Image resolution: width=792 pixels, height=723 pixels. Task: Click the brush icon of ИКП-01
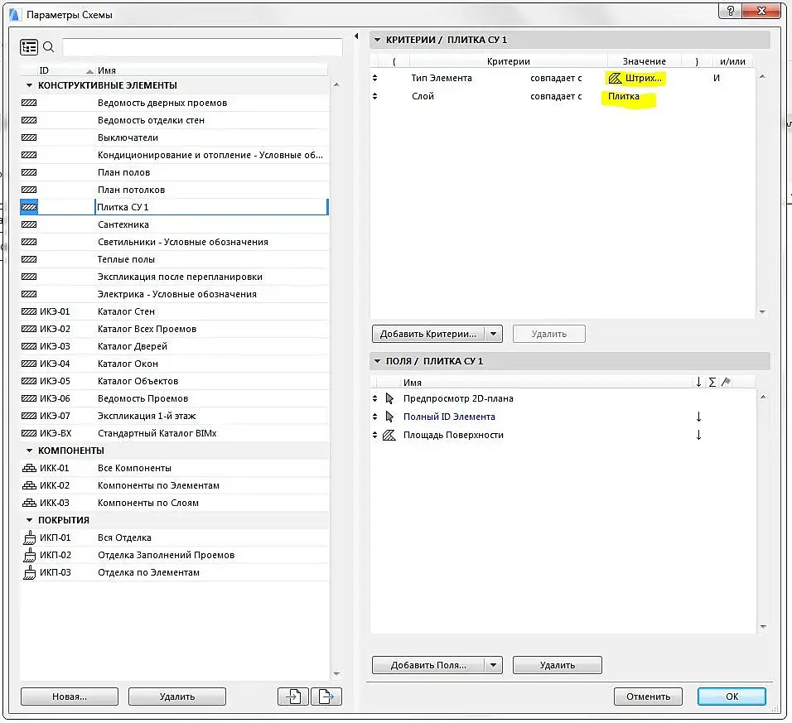coord(30,537)
